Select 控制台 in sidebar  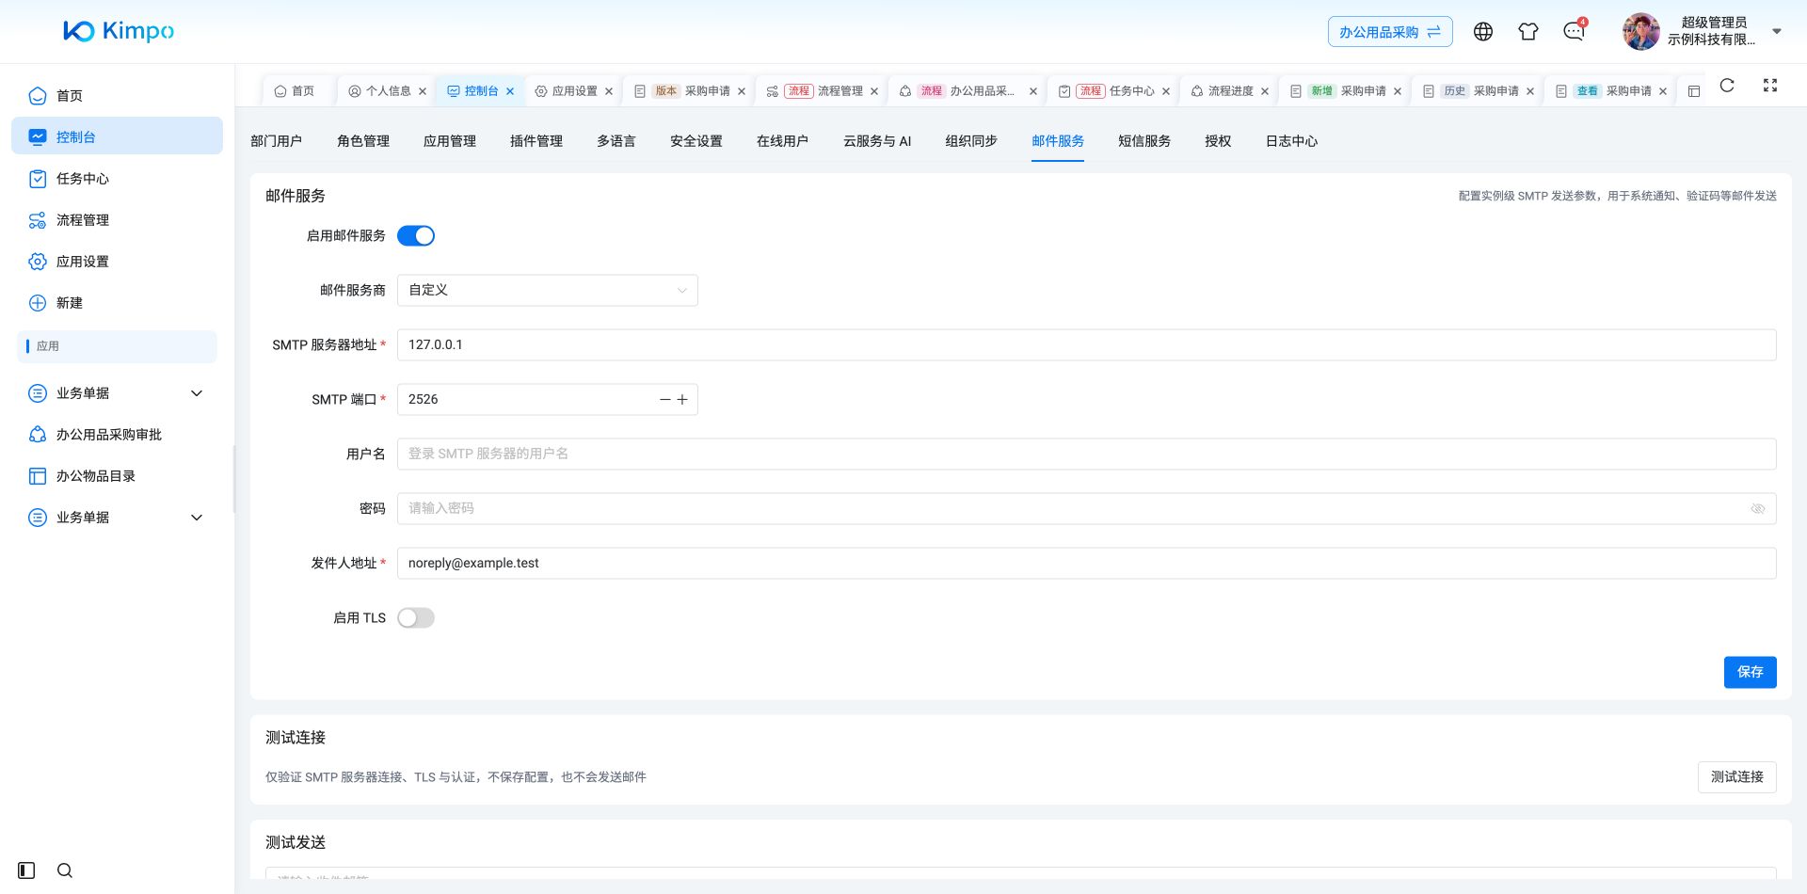[x=117, y=137]
